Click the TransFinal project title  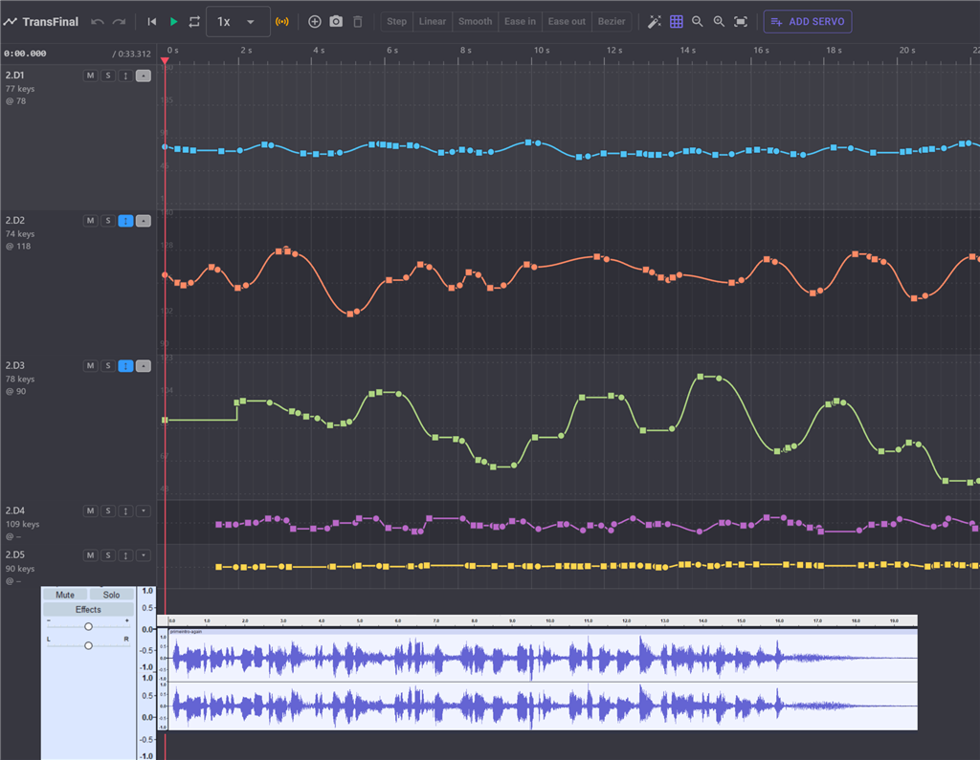click(50, 22)
